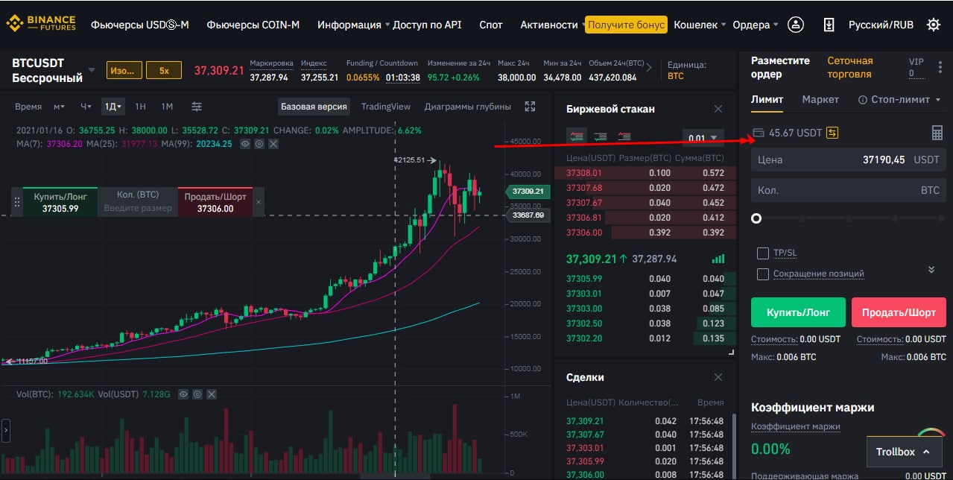Click the Кол. quantity input field
Image resolution: width=953 pixels, height=480 pixels.
click(848, 190)
